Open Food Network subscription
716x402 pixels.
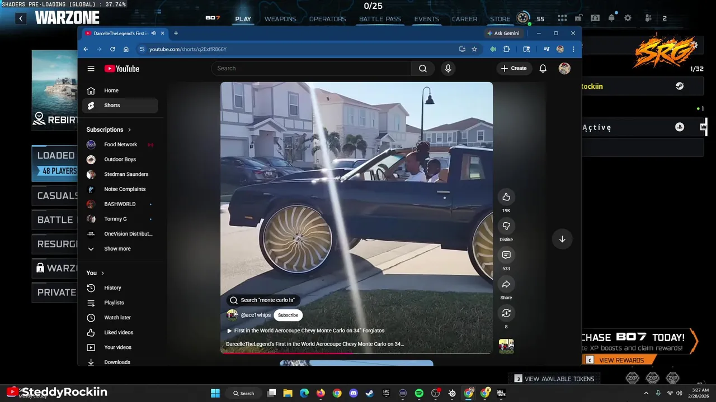120,145
